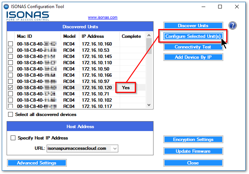249x174 pixels.
Task: Open the blue help question mark icon
Action: [232, 26]
